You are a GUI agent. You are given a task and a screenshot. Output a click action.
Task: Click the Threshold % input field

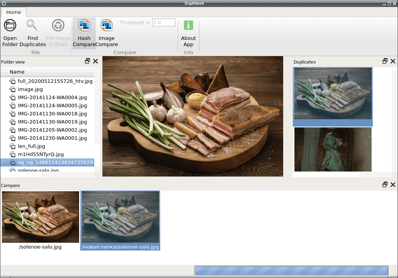tap(164, 22)
